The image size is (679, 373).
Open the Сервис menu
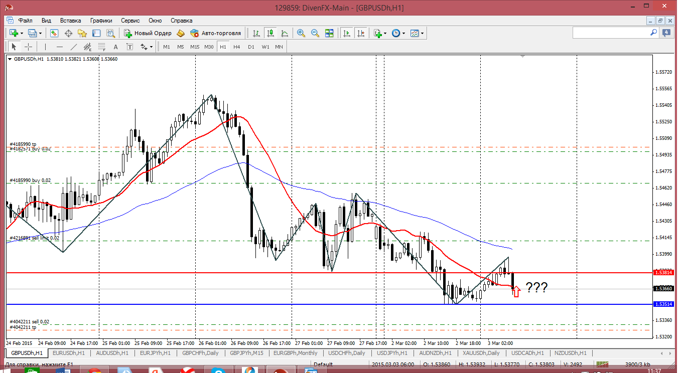(x=130, y=21)
